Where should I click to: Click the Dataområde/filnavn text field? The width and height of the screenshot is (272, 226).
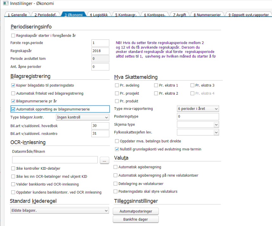pyautogui.click(x=55, y=160)
